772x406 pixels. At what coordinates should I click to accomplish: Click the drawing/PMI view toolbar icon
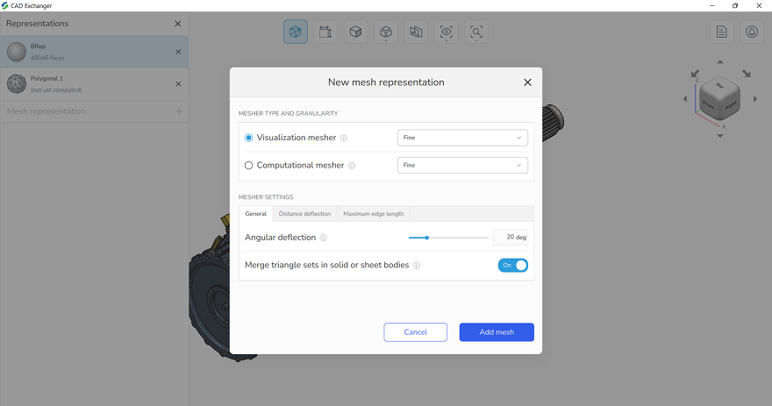click(x=325, y=32)
